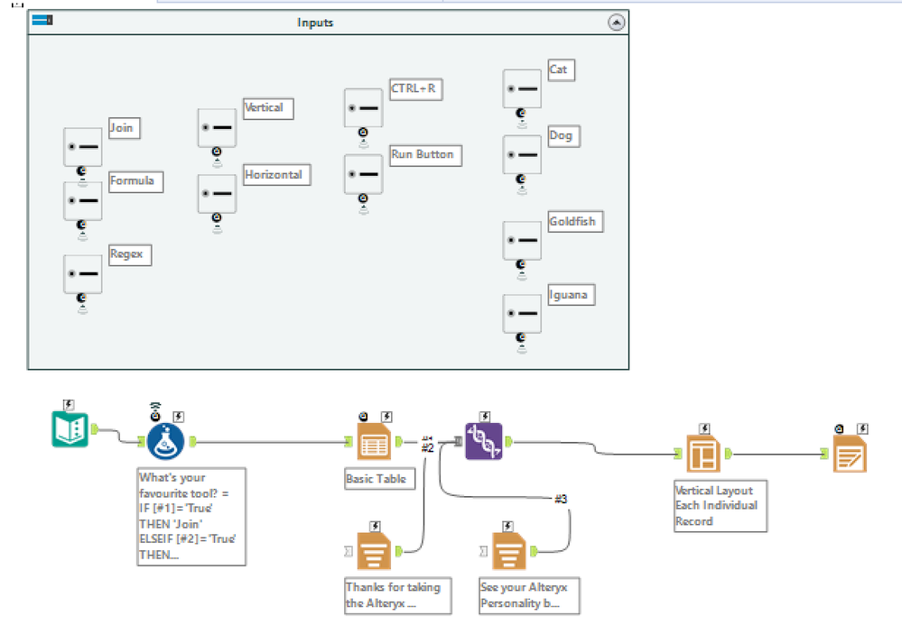
Task: Click the Union tool's output anchor
Action: (x=508, y=441)
